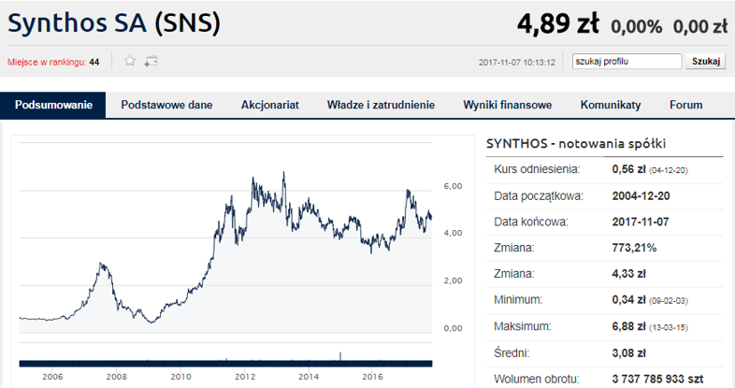Switch to the Forum tab
The image size is (735, 388).
[x=685, y=105]
